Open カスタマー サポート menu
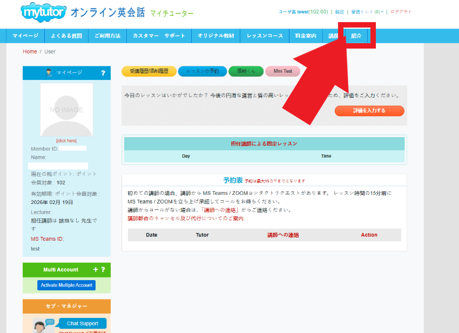This screenshot has width=459, height=333. pyautogui.click(x=159, y=36)
